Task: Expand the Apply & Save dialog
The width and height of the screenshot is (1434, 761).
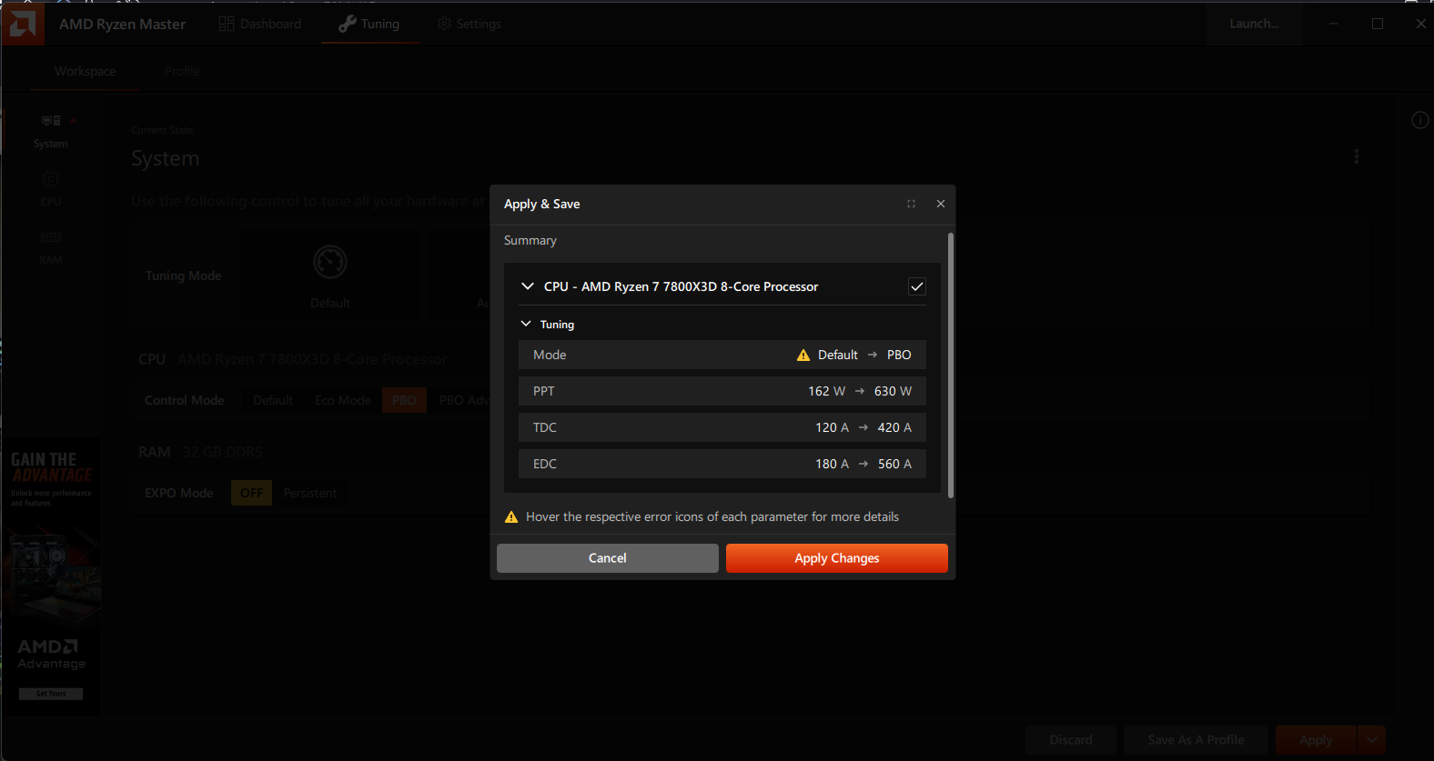Action: coord(911,204)
